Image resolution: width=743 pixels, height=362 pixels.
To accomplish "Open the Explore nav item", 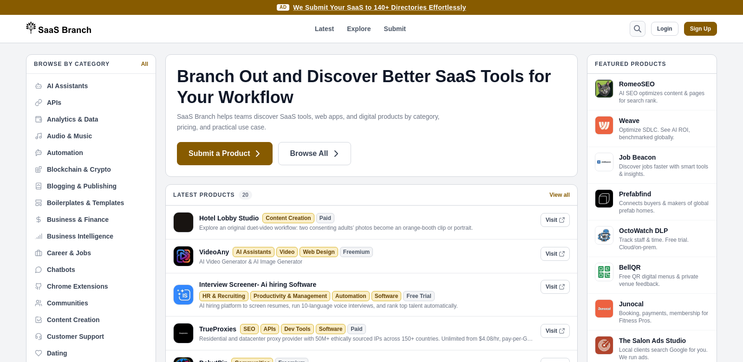I will pyautogui.click(x=358, y=29).
